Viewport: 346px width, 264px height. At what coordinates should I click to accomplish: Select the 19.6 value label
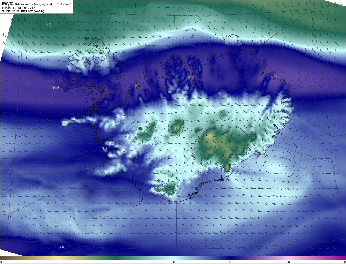[56, 88]
